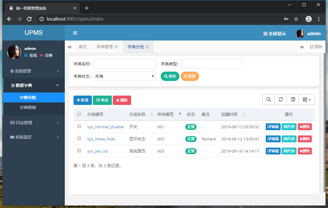This screenshot has height=208, width=328.
Task: Click the 在线 online status indicator
Action: pos(31,55)
